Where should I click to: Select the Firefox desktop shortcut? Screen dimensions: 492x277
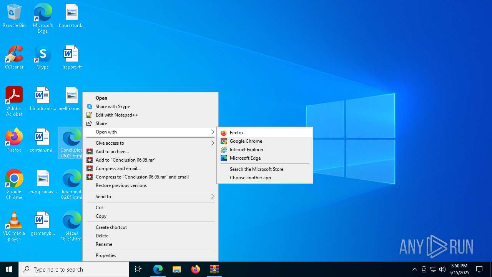pos(14,140)
